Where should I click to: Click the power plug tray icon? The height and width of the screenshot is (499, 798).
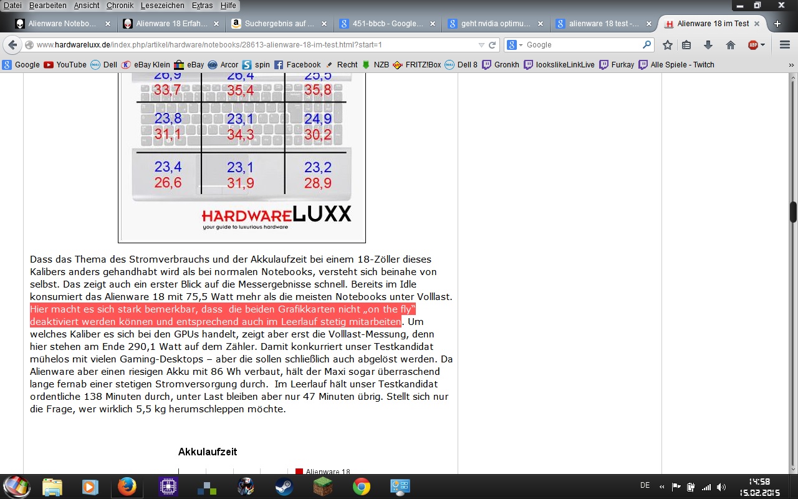point(691,487)
